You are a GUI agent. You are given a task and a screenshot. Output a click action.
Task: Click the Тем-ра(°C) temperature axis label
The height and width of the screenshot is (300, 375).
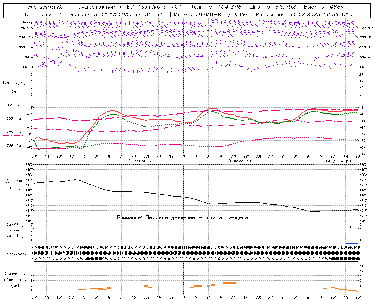tap(14, 83)
